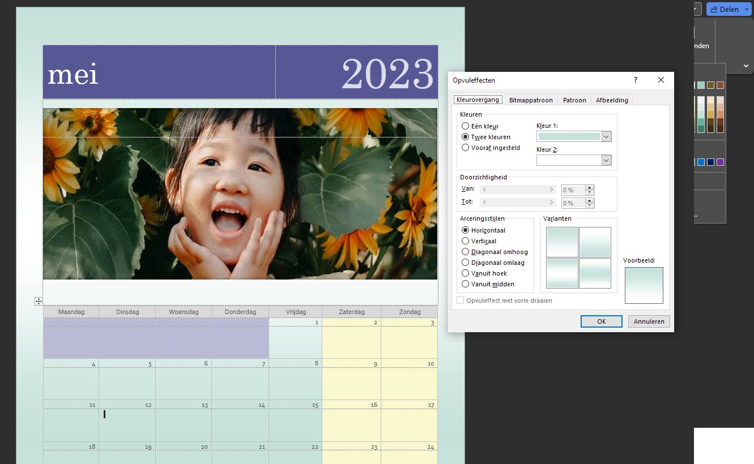Click the Vrijdag column header
This screenshot has width=754, height=464.
coord(296,312)
